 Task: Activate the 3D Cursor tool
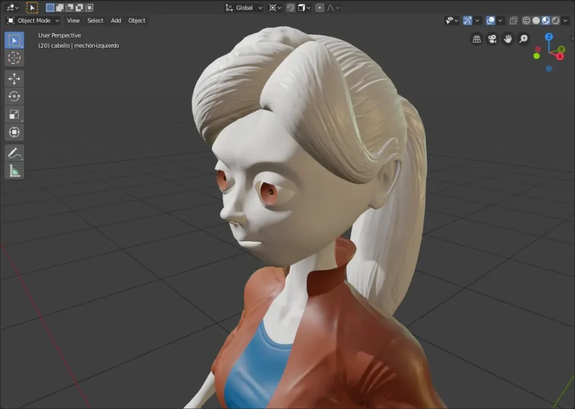pos(14,58)
